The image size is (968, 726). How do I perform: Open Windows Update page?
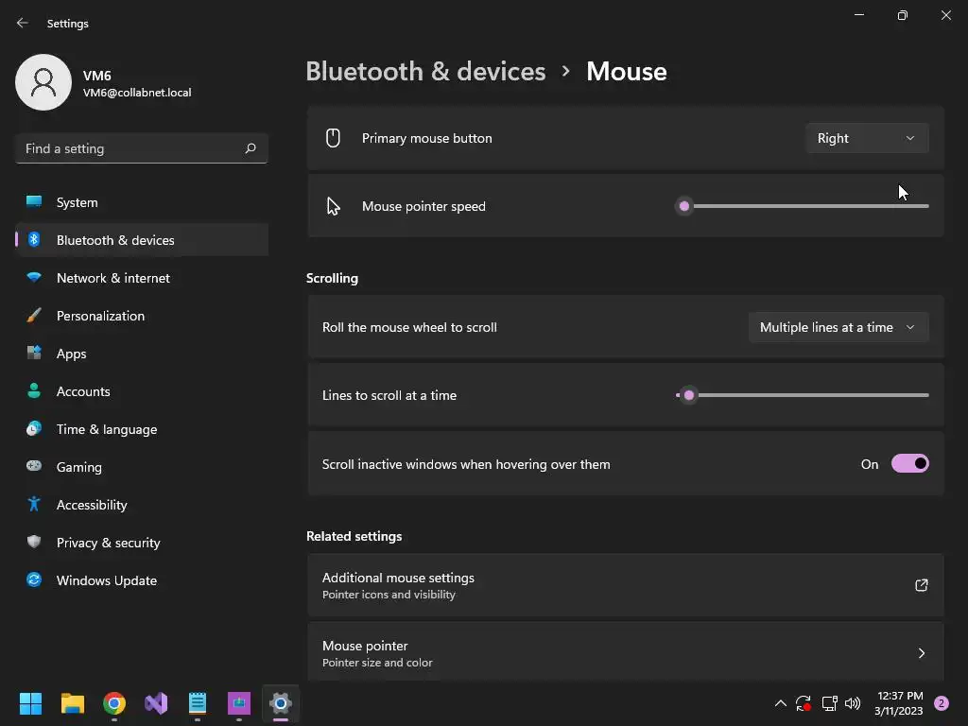[142, 580]
